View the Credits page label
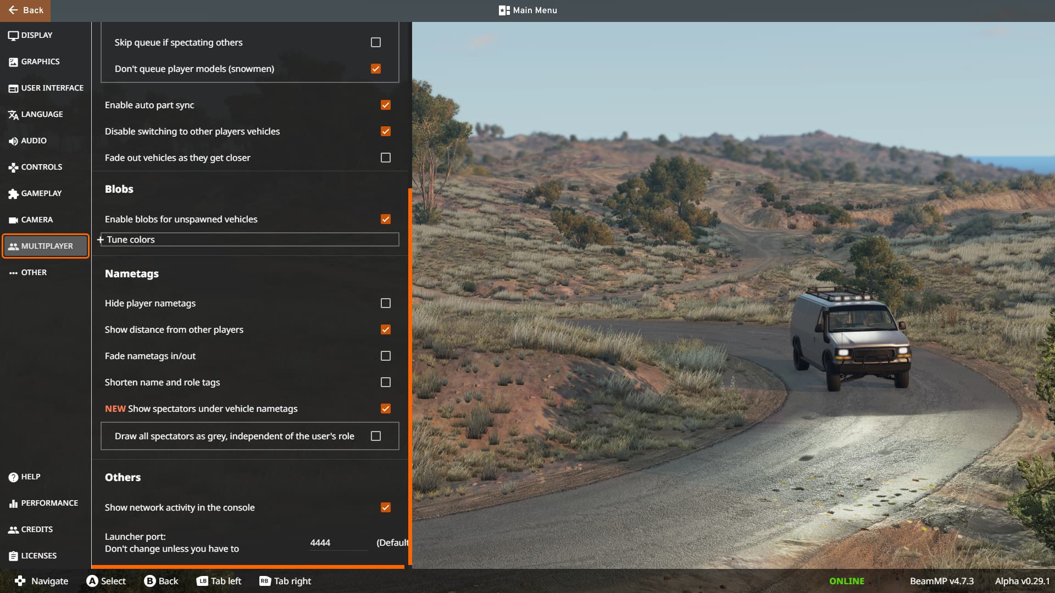The image size is (1055, 593). pyautogui.click(x=37, y=529)
